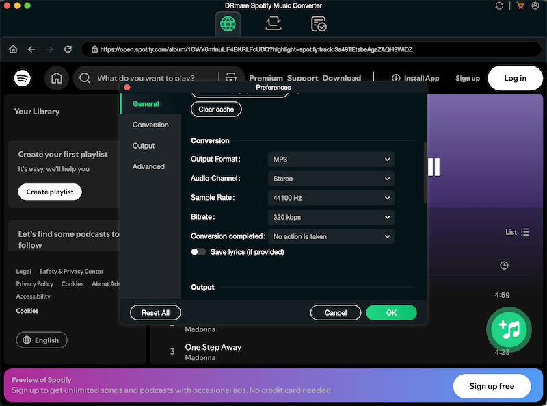Screen dimensions: 547x406
Task: Confirm preferences with OK button
Action: [391, 313]
